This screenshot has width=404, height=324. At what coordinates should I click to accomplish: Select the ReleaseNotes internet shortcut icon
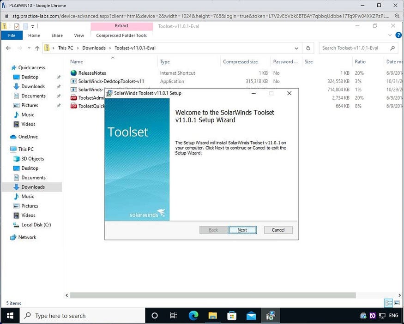pos(74,73)
